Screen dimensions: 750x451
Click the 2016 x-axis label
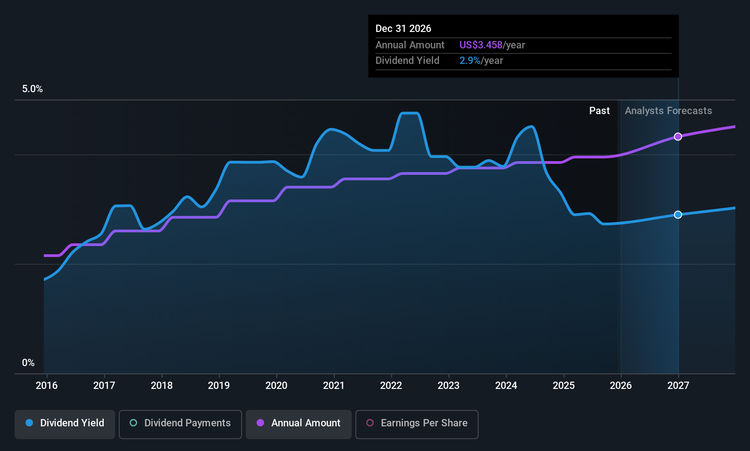[47, 385]
